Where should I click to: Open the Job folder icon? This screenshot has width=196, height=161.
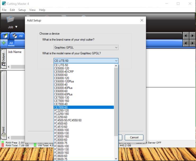click(x=10, y=19)
